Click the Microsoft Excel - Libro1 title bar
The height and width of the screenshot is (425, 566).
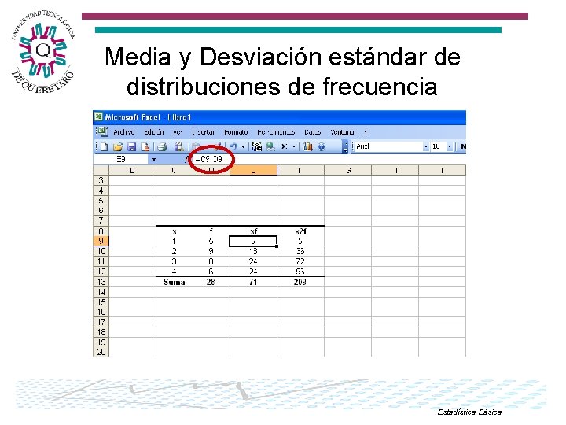coord(279,117)
